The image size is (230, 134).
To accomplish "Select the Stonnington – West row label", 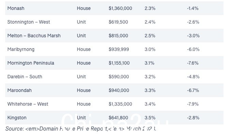I will [29, 22].
